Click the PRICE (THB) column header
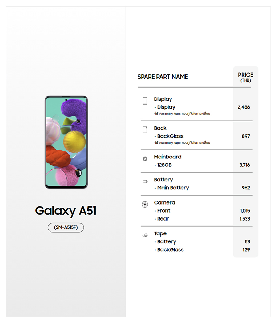This screenshot has width=277, height=327. point(245,77)
